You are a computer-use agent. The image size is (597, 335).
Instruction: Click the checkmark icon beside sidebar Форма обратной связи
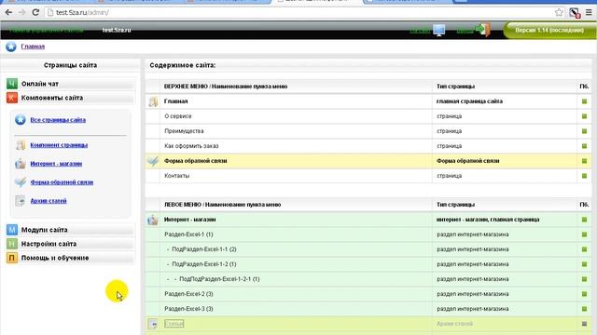point(21,182)
